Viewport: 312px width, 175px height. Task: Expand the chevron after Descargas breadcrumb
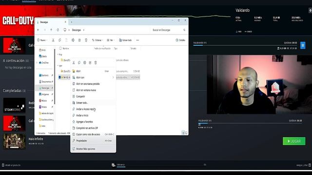pos(84,30)
